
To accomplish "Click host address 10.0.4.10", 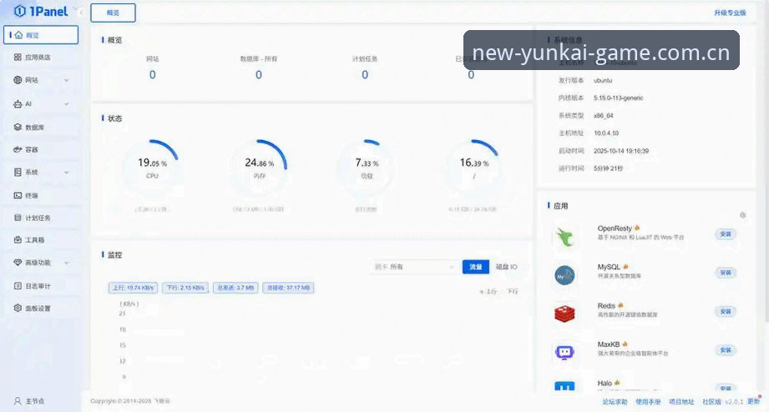I will point(606,133).
